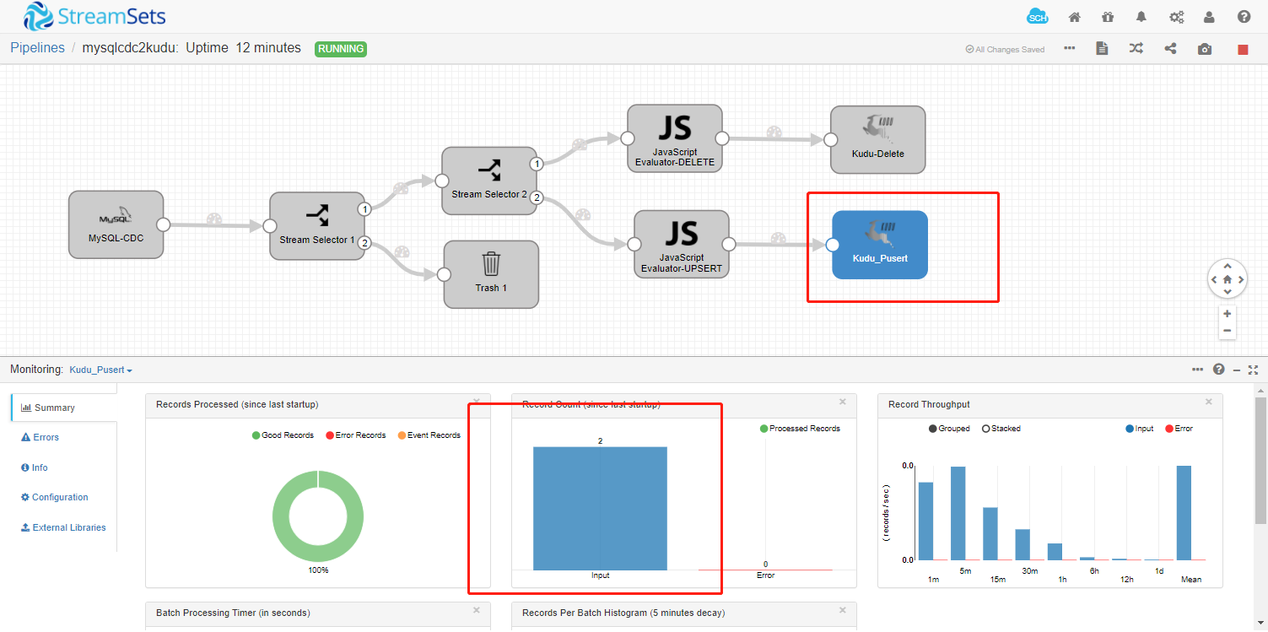Open monitoring panel help icon

pyautogui.click(x=1218, y=370)
